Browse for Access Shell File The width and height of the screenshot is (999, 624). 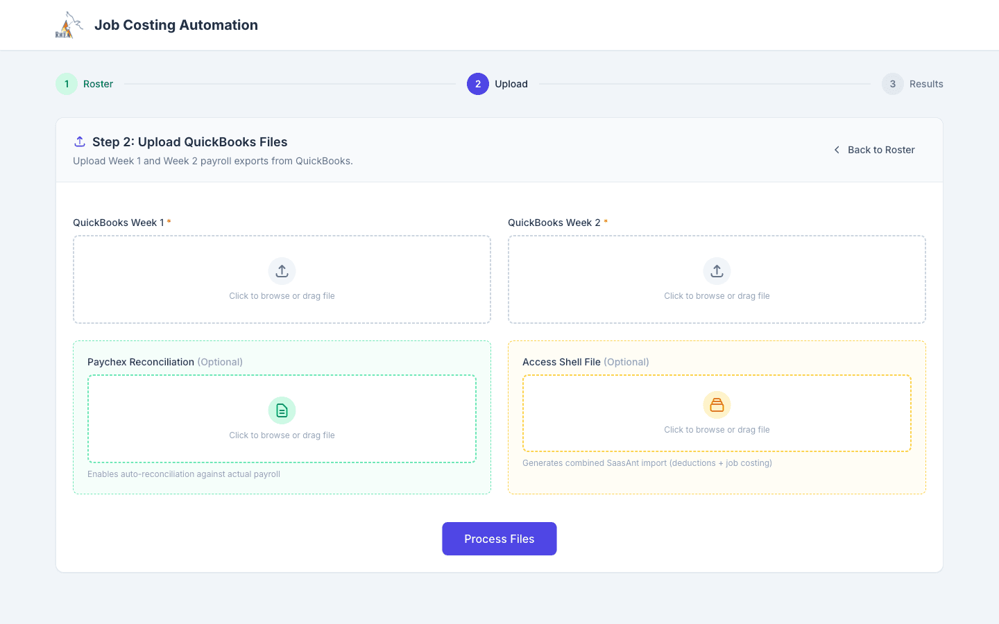pos(717,413)
